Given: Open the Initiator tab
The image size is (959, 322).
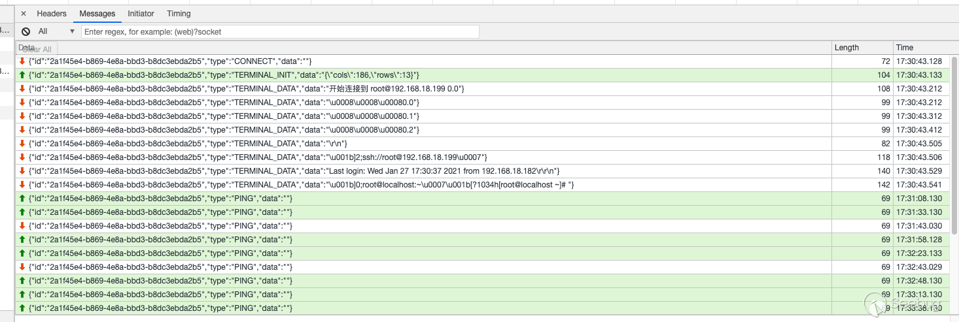Looking at the screenshot, I should tap(141, 14).
